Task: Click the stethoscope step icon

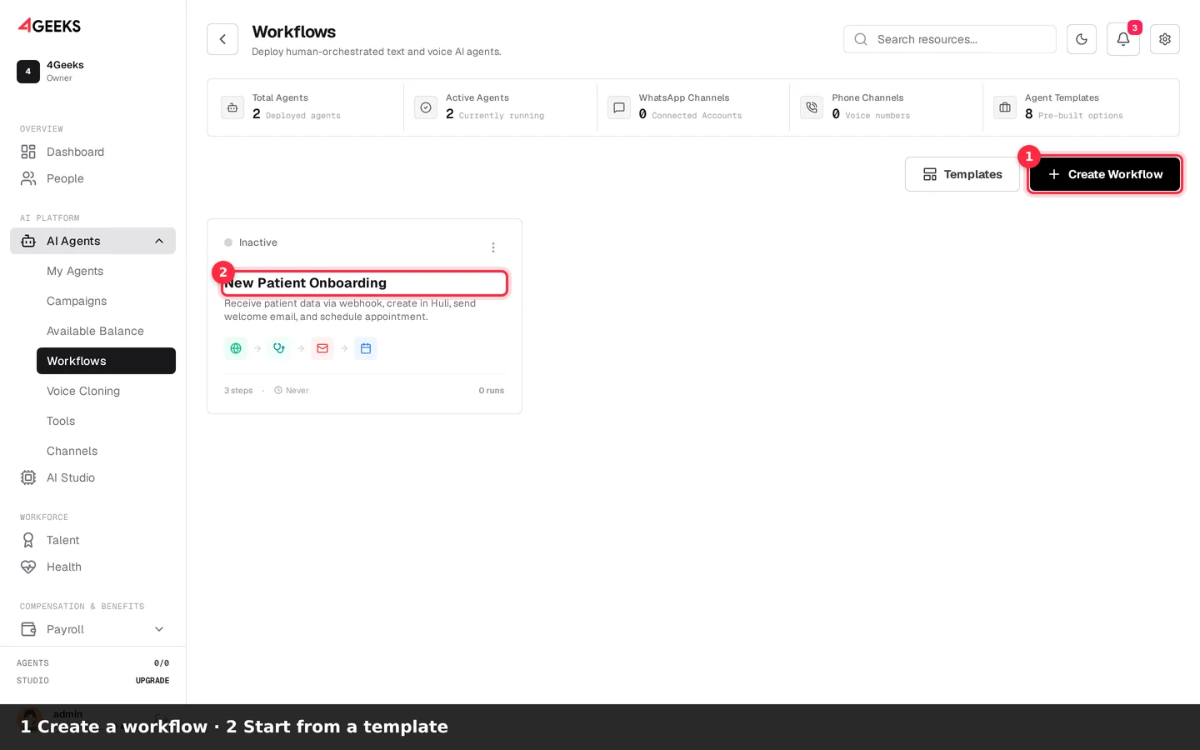Action: click(x=279, y=348)
